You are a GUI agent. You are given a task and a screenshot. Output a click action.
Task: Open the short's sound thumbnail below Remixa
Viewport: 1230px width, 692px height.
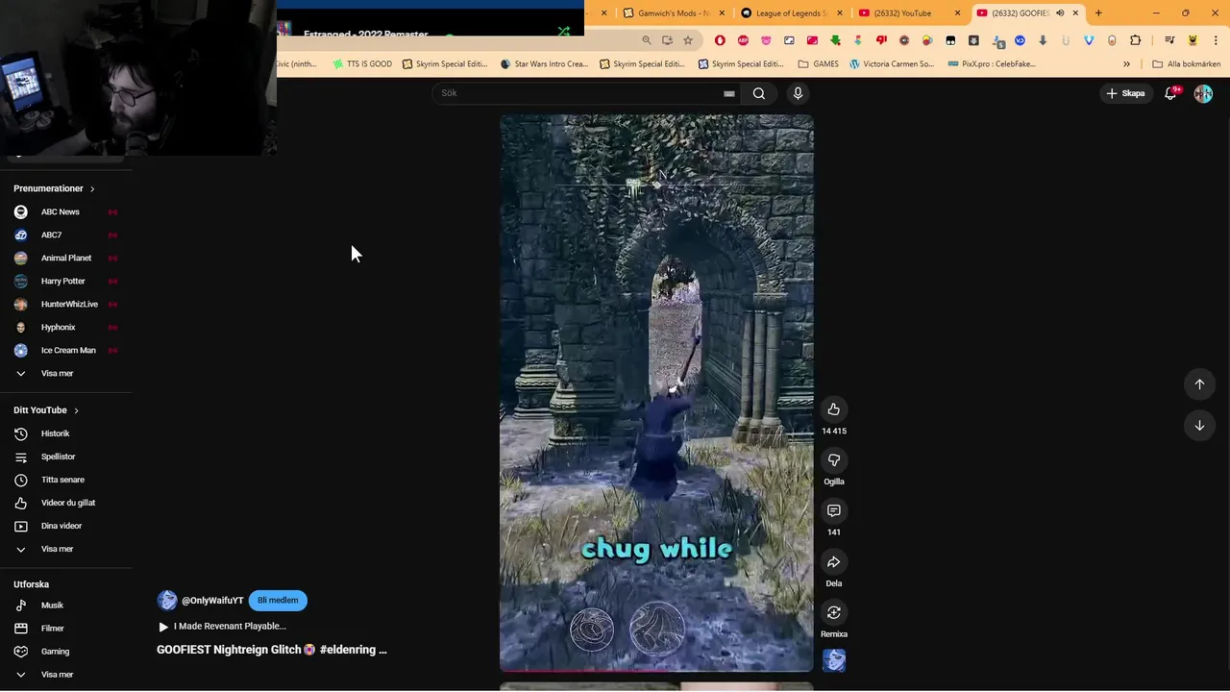tap(834, 660)
